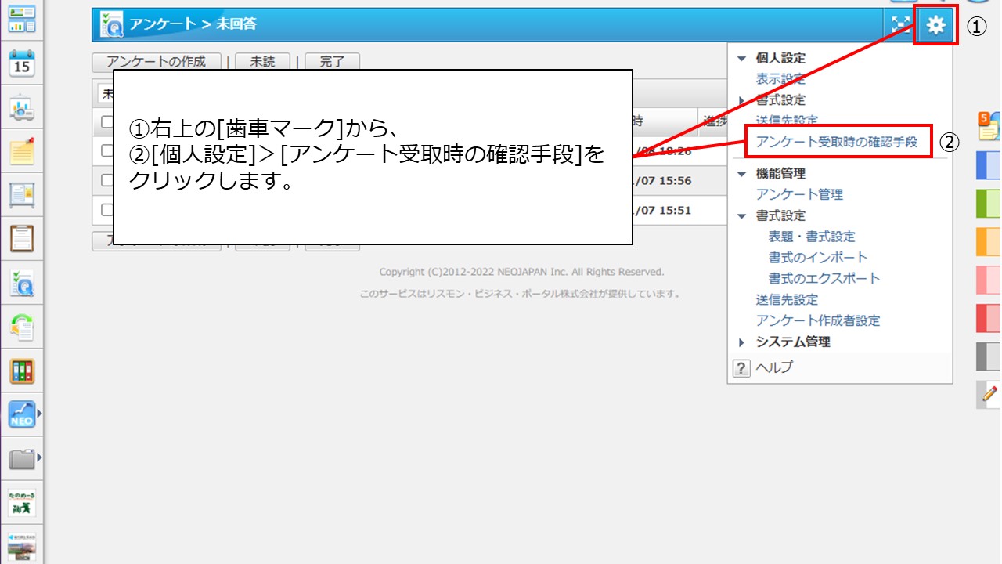This screenshot has width=1002, height=564.
Task: Pick the green color sticky swatch
Action: [x=988, y=204]
